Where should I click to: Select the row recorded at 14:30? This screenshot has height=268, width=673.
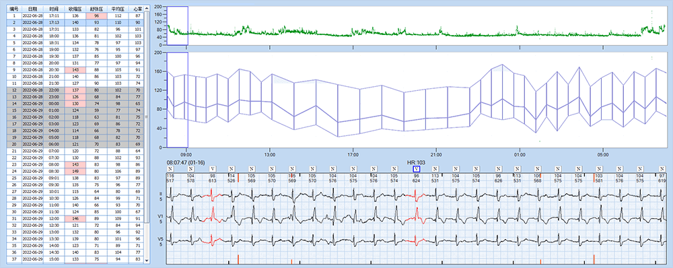tap(75, 253)
